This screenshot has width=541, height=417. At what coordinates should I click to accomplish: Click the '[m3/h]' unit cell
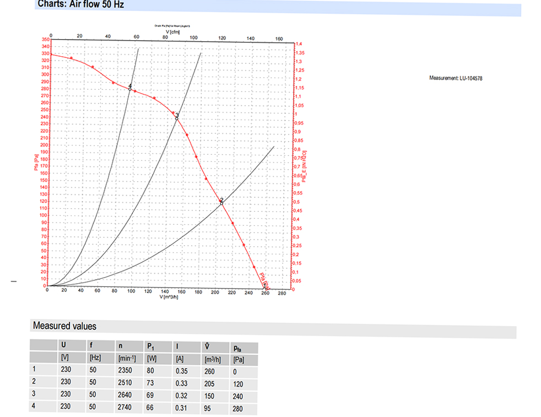coord(213,359)
